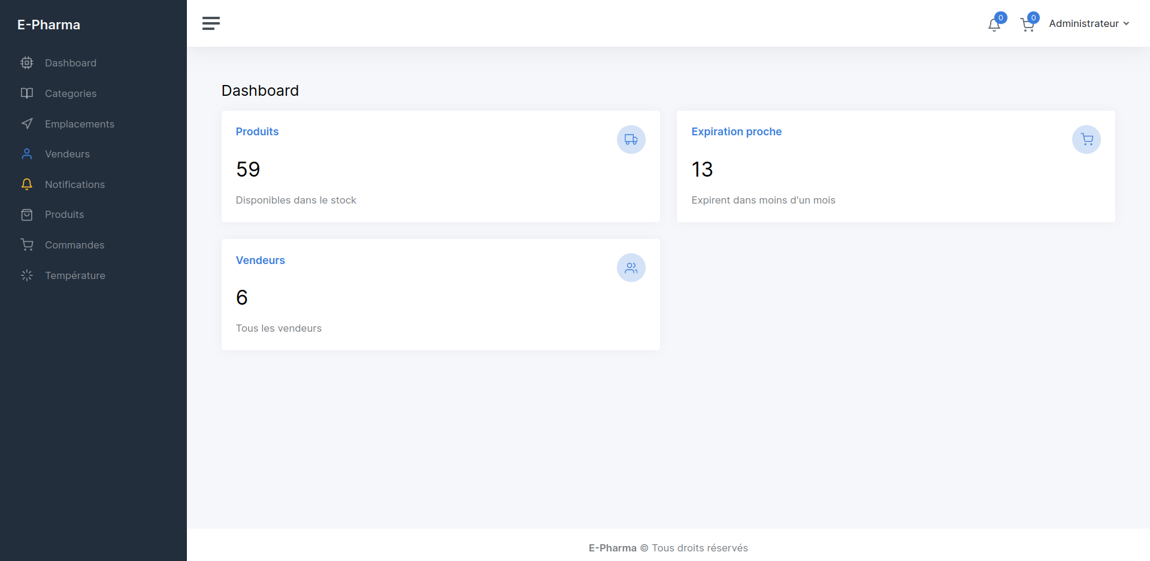Click the cart icon on Expiration proche card
Image resolution: width=1150 pixels, height=561 pixels.
click(1086, 140)
